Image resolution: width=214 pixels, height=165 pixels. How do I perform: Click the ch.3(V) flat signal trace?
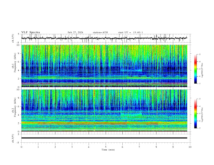(104, 138)
